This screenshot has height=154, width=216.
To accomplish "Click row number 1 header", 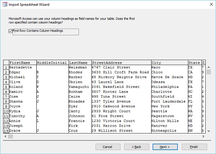I will pos(6,67).
